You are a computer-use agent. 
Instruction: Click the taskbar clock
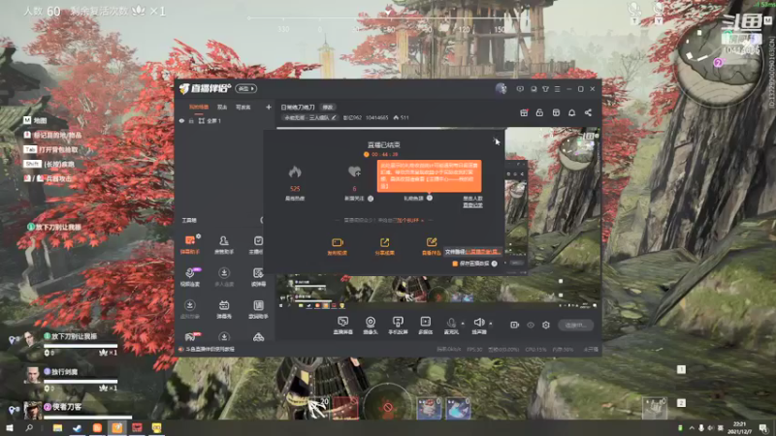739,427
